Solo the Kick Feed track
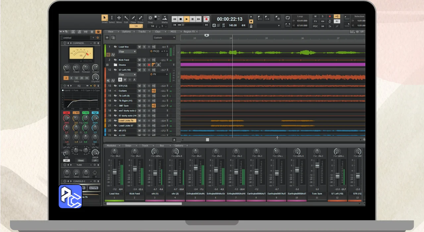This screenshot has height=232, width=424. coord(144,60)
